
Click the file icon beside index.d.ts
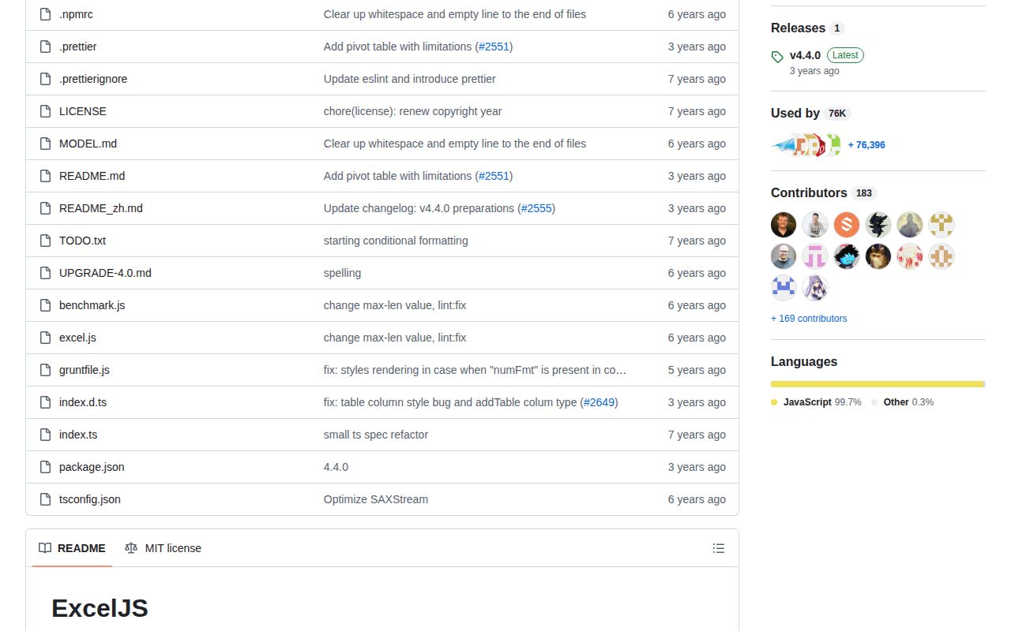point(46,402)
